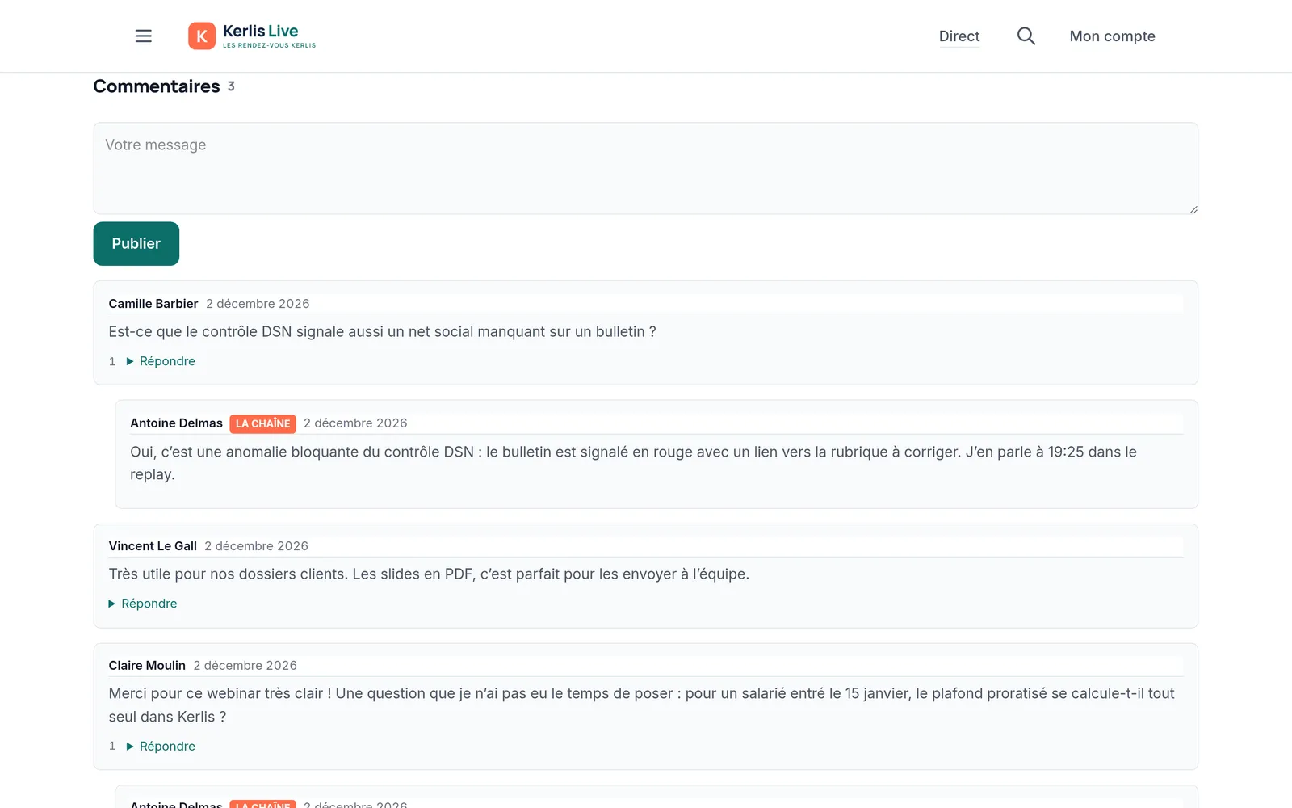Click Camille's question about contrôle DSN

(382, 332)
